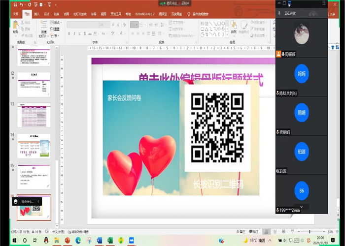
Task: Open the meeting panel menu lines icon
Action: [324, 3]
